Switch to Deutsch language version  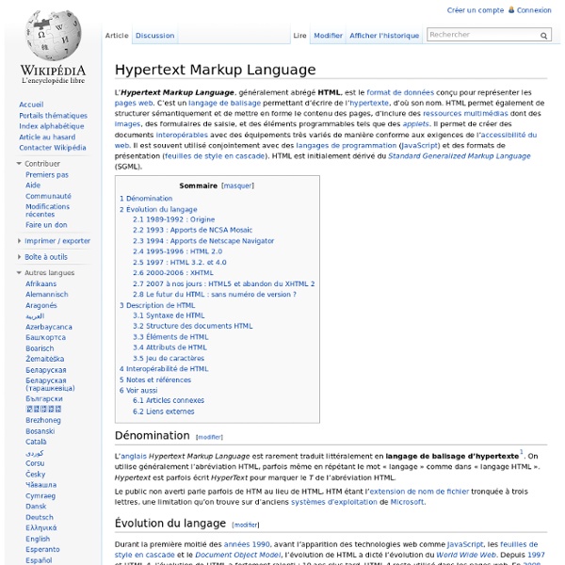pos(40,517)
